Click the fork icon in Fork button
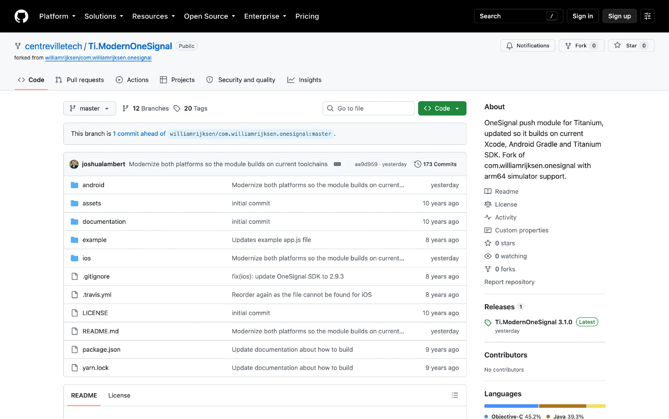Image resolution: width=669 pixels, height=419 pixels. point(568,46)
